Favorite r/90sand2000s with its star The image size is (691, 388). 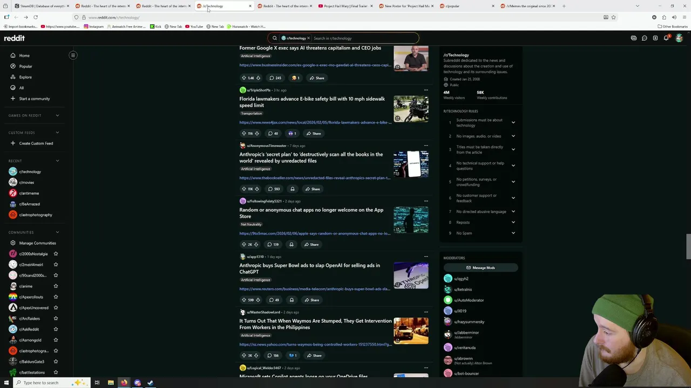click(x=56, y=275)
